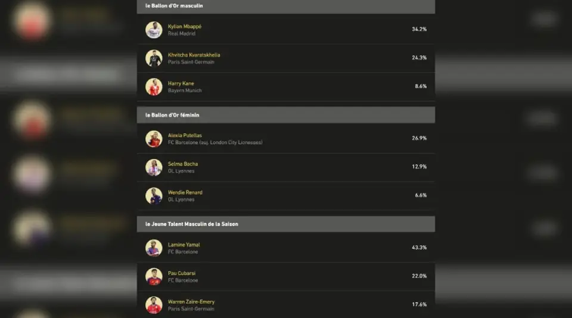Select the Wendie Renard name link
The image size is (572, 318).
(185, 192)
